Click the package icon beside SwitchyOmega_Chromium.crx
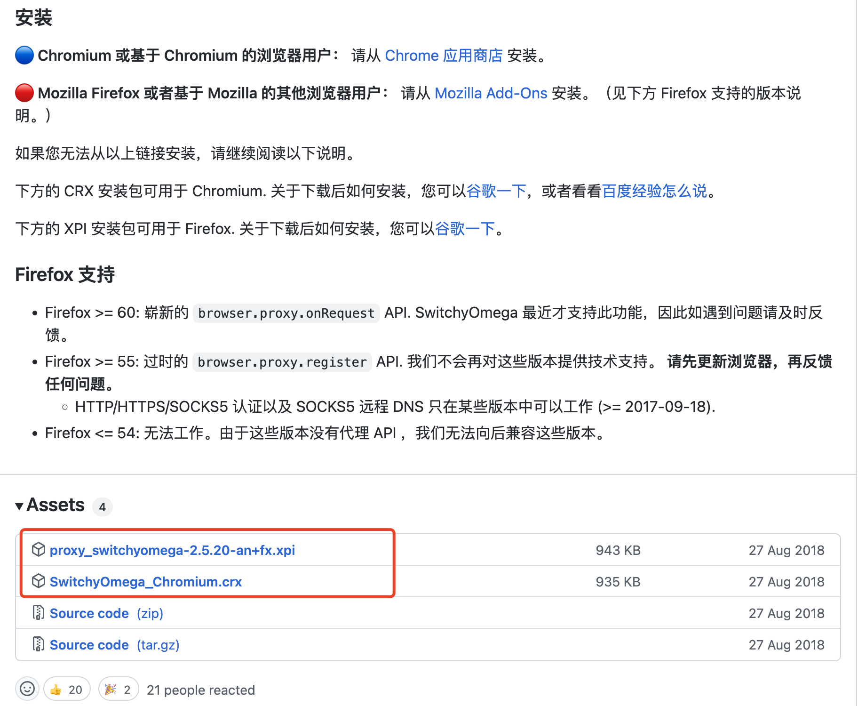The height and width of the screenshot is (706, 858). 38,581
